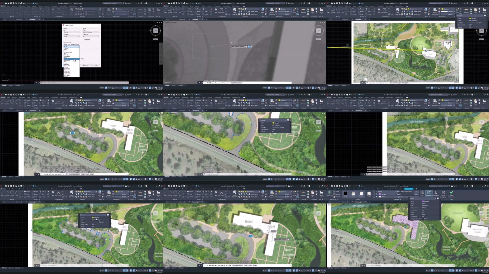Click the Set Origin hatch icon

(422, 193)
